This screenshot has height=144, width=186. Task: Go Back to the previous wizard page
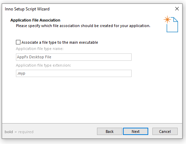109,132
